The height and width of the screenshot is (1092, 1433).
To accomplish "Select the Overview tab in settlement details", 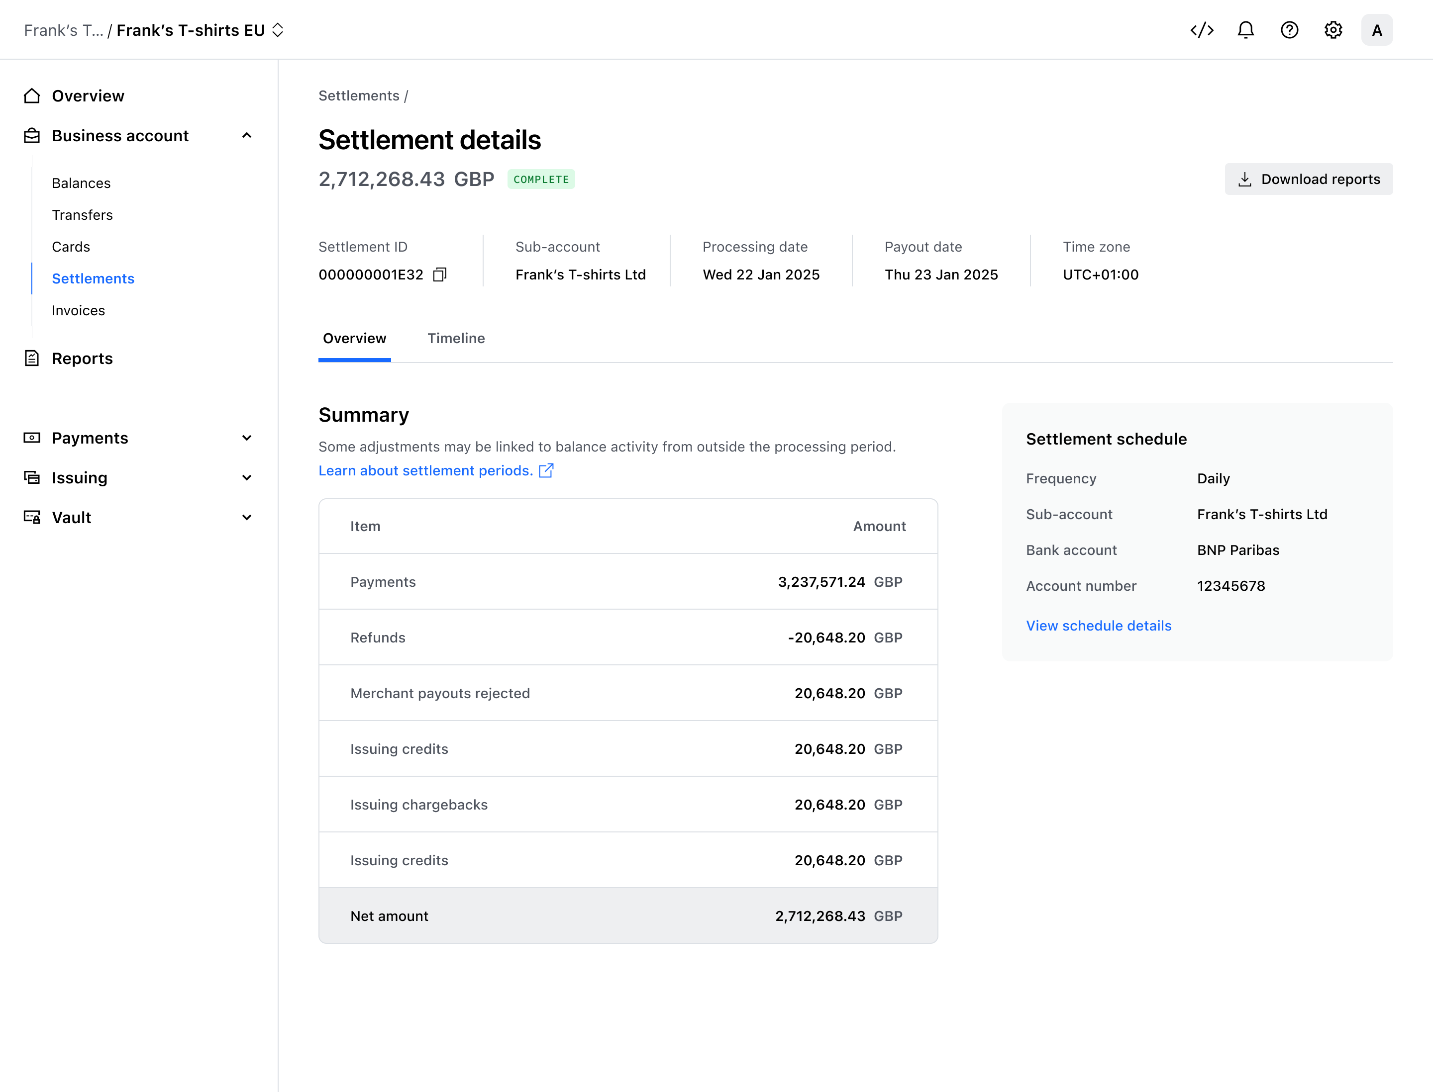I will tap(354, 338).
